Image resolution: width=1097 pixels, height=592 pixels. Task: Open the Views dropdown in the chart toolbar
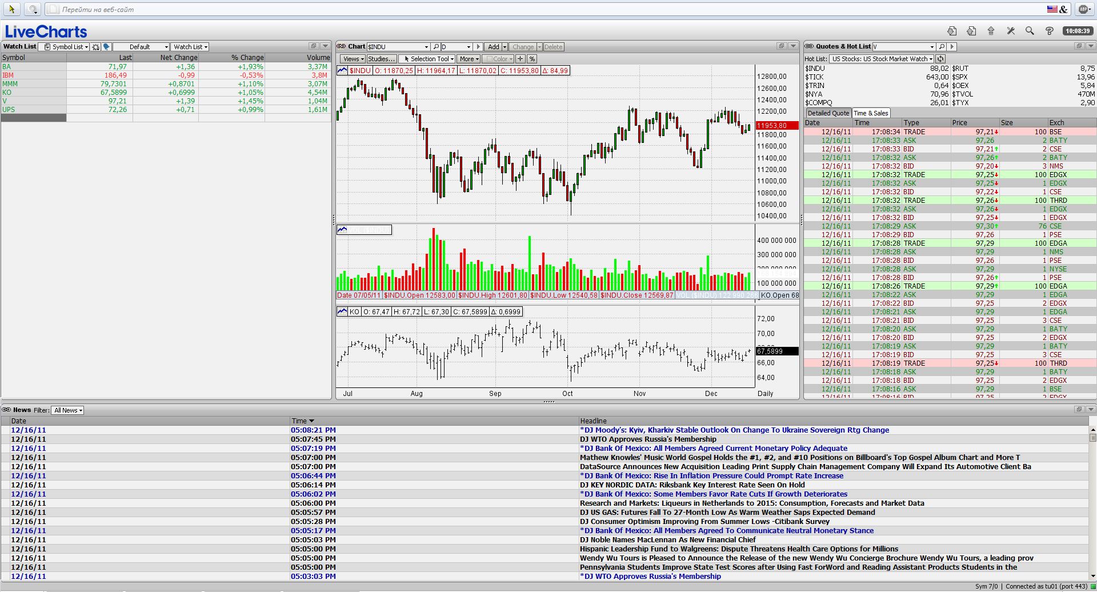353,59
